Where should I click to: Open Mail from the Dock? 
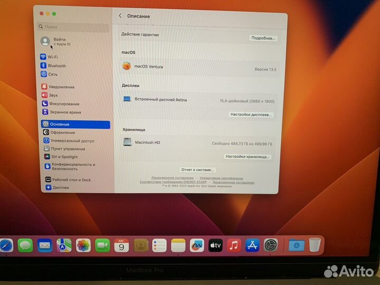coord(44,245)
